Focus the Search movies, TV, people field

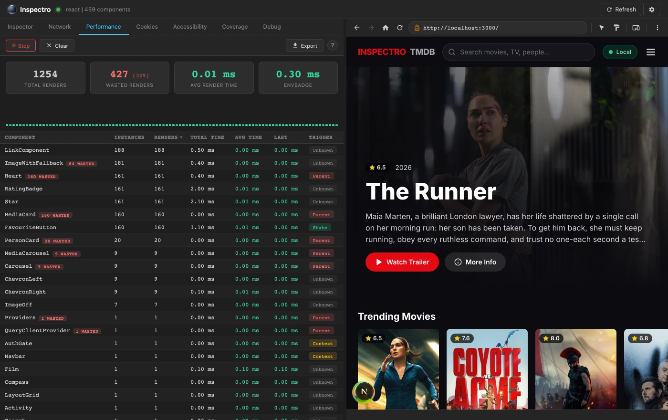coord(519,52)
